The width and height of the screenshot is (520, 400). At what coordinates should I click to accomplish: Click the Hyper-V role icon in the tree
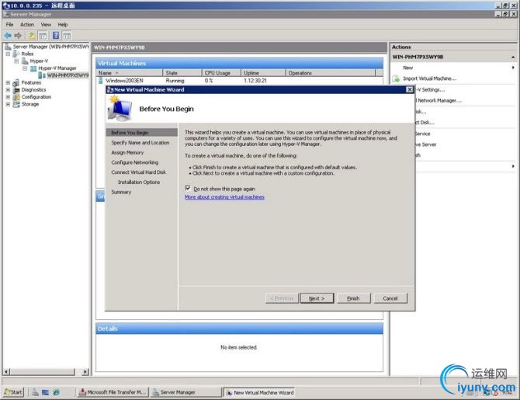[x=25, y=61]
